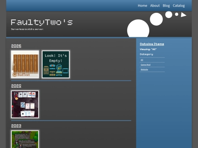Navigate to the Catalog page
The width and height of the screenshot is (198, 148).
pyautogui.click(x=179, y=5)
